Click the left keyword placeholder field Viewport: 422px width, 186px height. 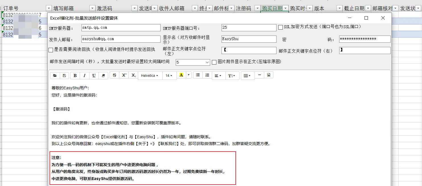tap(249, 50)
